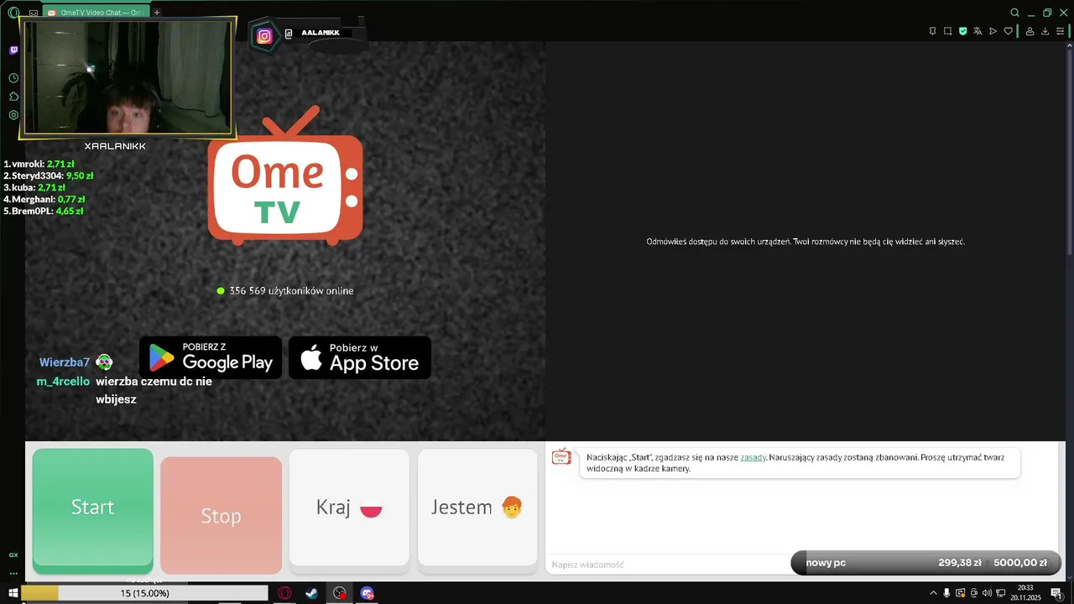The image size is (1074, 604).
Task: Click the streamer webcam thumbnail
Action: [128, 77]
